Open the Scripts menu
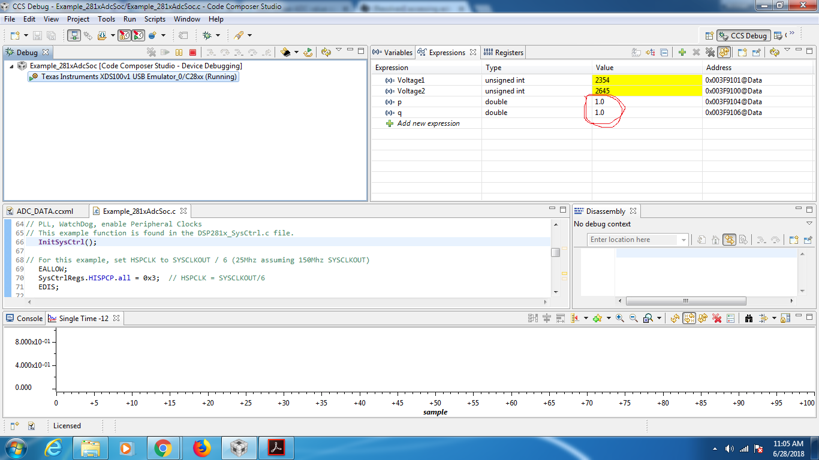819x460 pixels. 155,19
